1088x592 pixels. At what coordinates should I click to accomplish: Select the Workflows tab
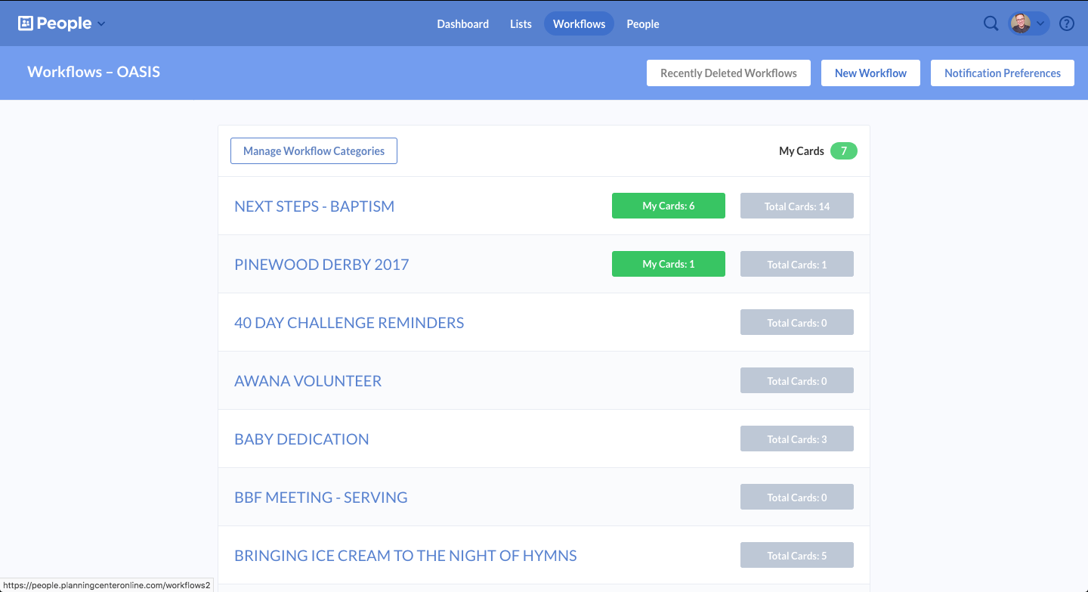click(x=579, y=24)
